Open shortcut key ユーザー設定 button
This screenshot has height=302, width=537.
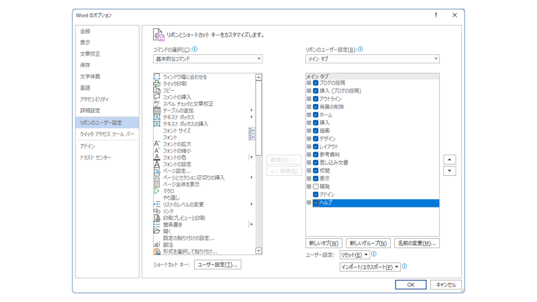pos(217,264)
